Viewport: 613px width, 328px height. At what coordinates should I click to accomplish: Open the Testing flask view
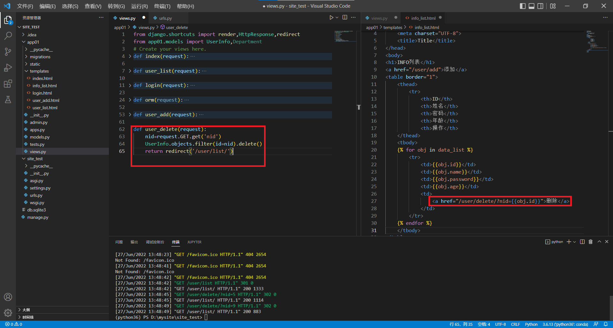(x=8, y=100)
